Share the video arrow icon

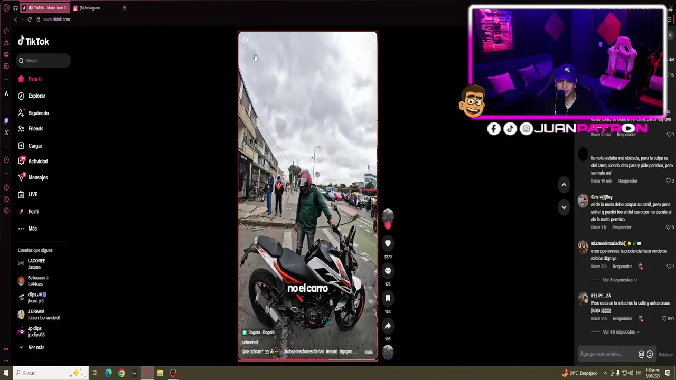[x=388, y=326]
